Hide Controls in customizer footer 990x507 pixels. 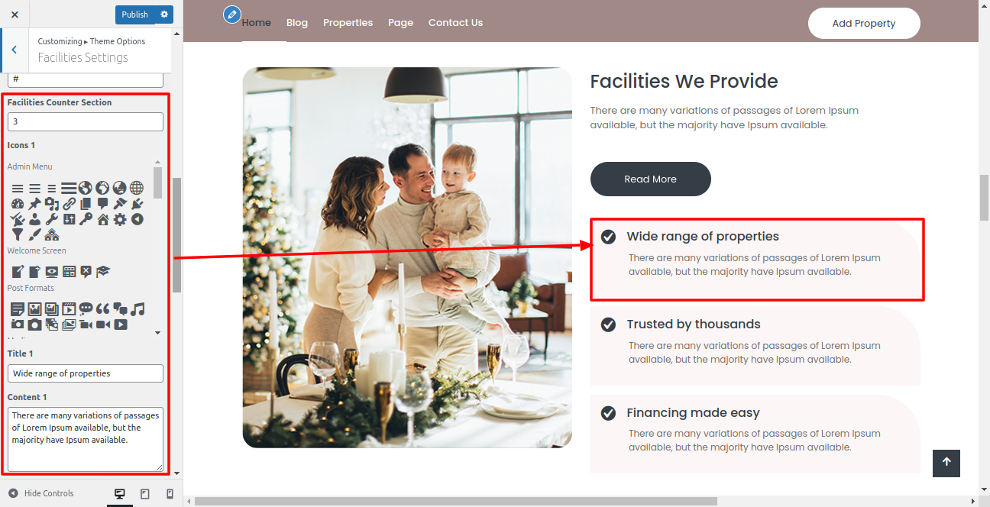(x=41, y=493)
